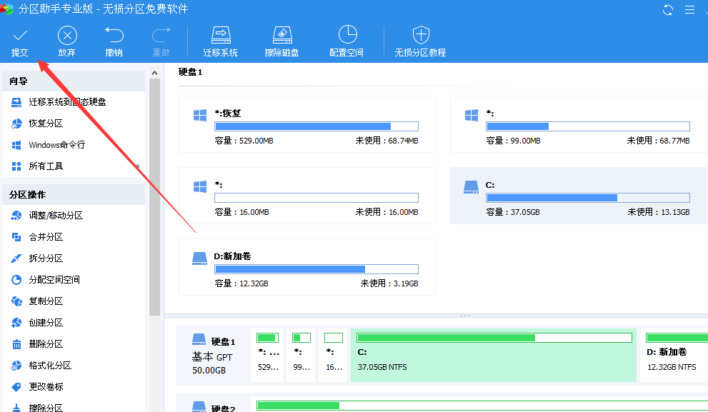The width and height of the screenshot is (708, 412).
Task: Click the D:新加卷 usage bar
Action: [316, 269]
